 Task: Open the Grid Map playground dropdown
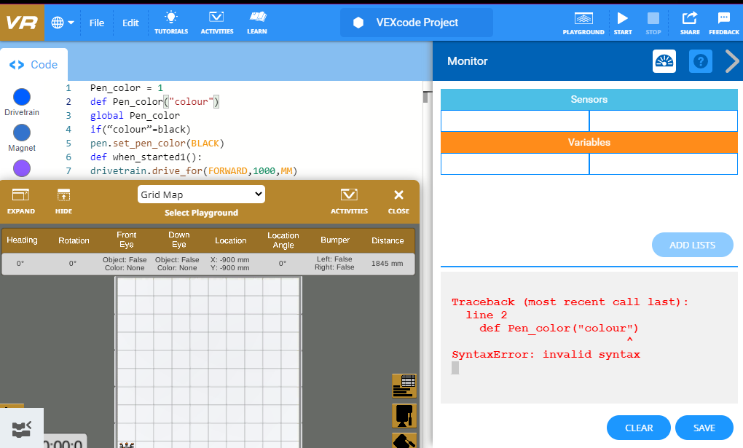[201, 194]
